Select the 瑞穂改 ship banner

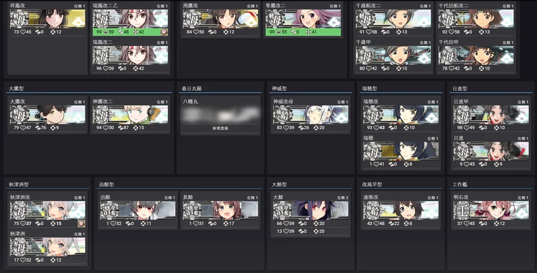[401, 115]
